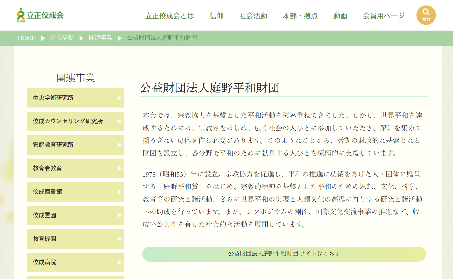Select 佼成図書館 in the sidebar
This screenshot has height=279, width=453.
(x=75, y=192)
